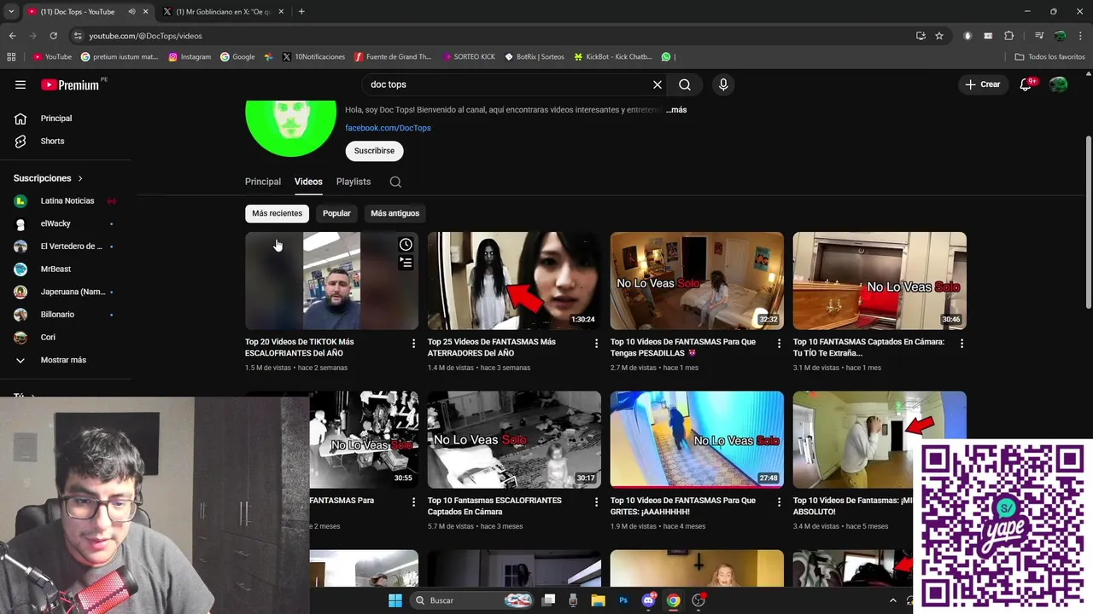
Task: Play the 27:48 hallway thumbnail
Action: 697,439
